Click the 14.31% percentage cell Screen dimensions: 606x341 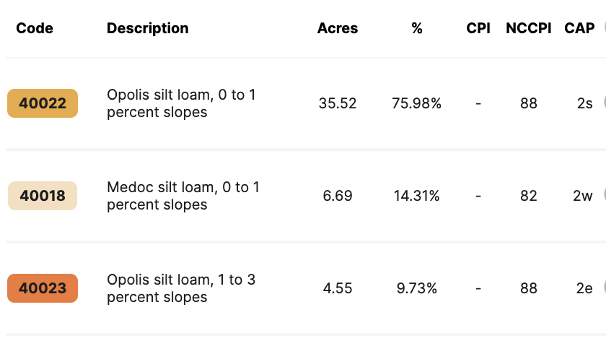tap(416, 196)
